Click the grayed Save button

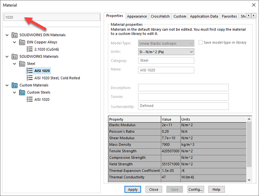tap(175, 189)
